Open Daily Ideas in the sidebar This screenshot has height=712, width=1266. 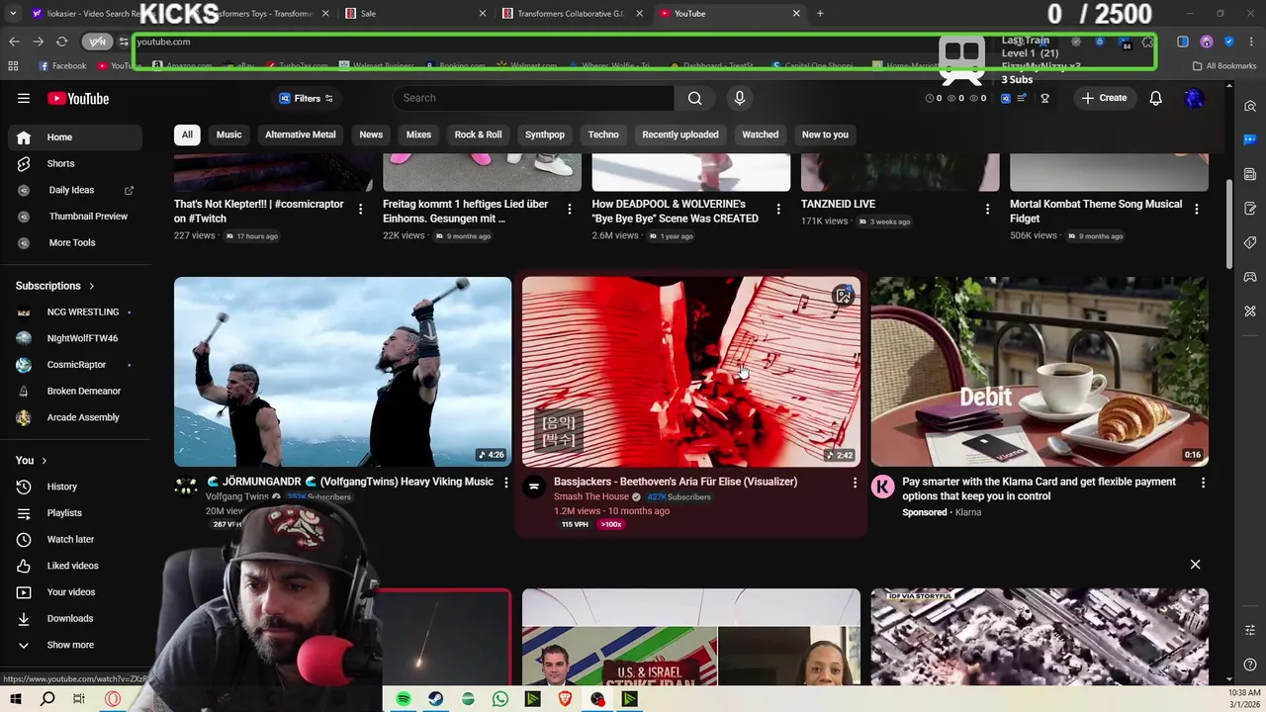click(x=75, y=190)
